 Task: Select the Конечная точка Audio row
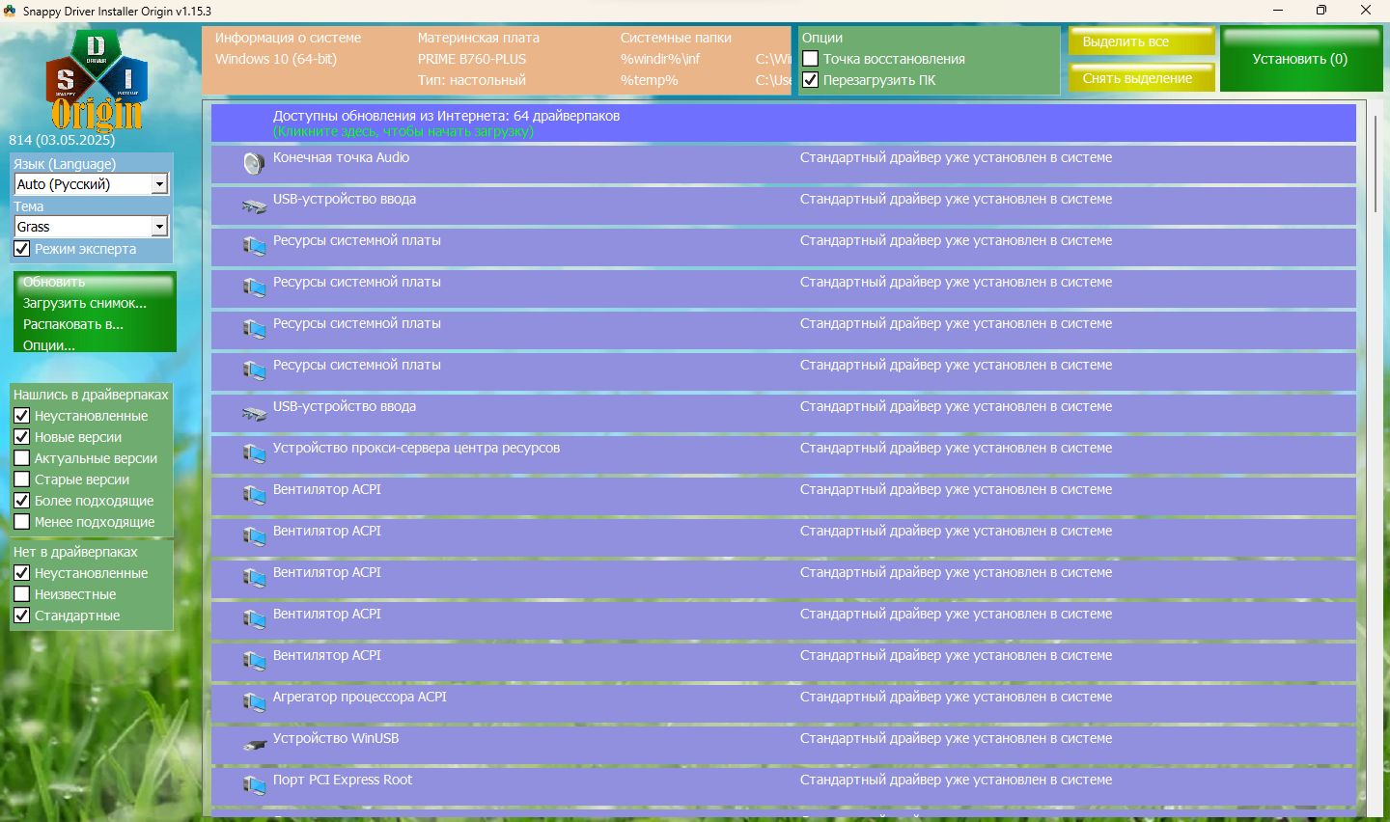click(784, 164)
